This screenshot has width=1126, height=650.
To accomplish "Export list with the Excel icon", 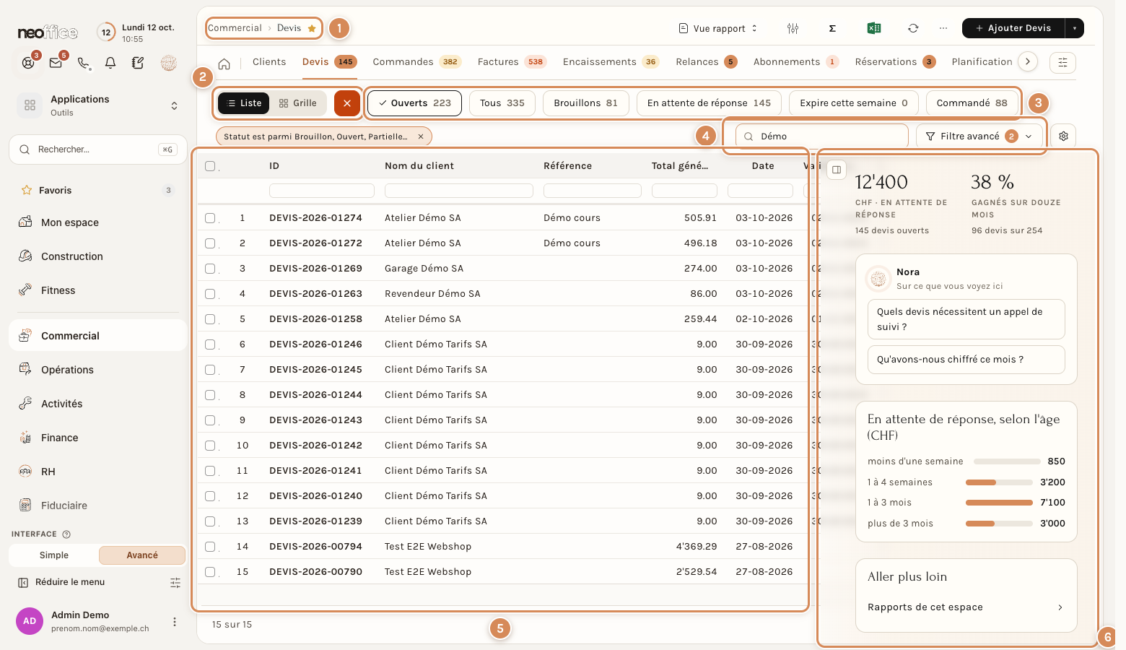I will (x=873, y=28).
